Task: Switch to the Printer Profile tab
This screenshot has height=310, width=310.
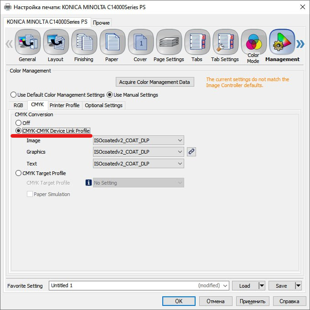Action: pyautogui.click(x=65, y=105)
